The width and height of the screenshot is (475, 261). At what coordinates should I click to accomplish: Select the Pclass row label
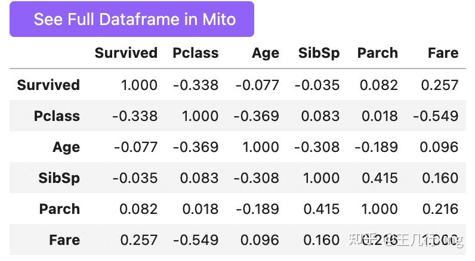[x=57, y=116]
